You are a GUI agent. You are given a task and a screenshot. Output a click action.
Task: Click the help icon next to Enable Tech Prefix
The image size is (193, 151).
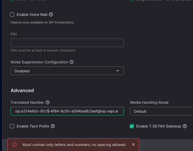coord(53,126)
